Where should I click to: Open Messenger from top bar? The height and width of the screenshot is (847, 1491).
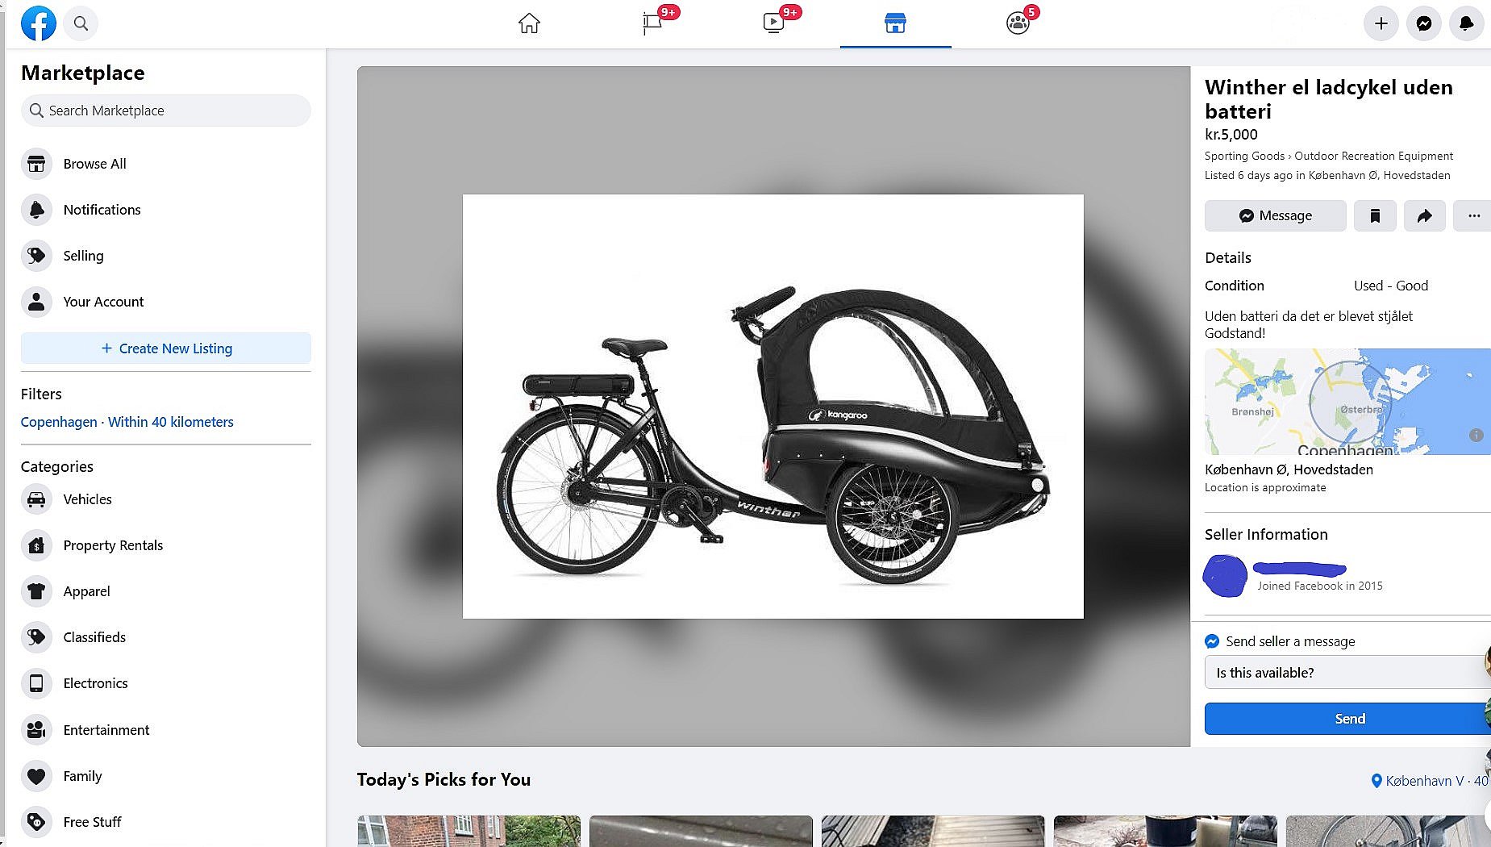coord(1424,23)
